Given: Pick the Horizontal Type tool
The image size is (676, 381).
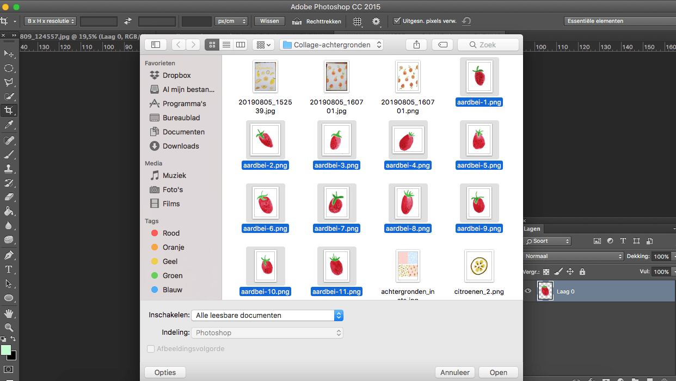Looking at the screenshot, I should (x=9, y=269).
